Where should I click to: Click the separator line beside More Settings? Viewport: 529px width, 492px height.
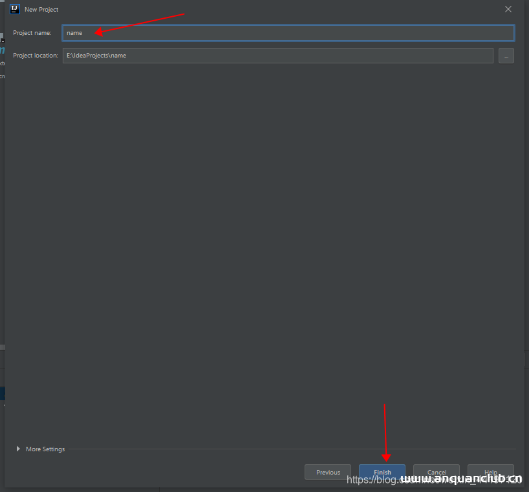291,449
